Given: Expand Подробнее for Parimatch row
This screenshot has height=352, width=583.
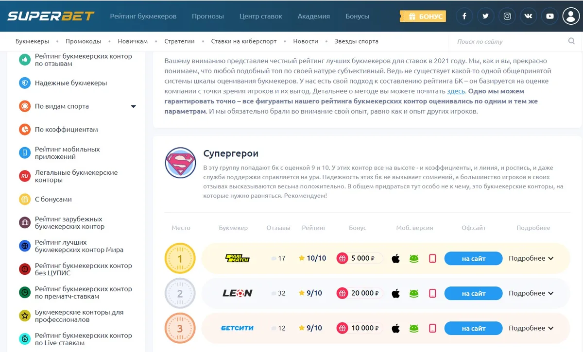Looking at the screenshot, I should (531, 258).
